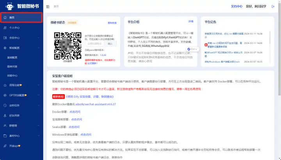This screenshot has height=160, width=281.
Task: Expand 素材中心 with its chevron
Action: click(39, 136)
